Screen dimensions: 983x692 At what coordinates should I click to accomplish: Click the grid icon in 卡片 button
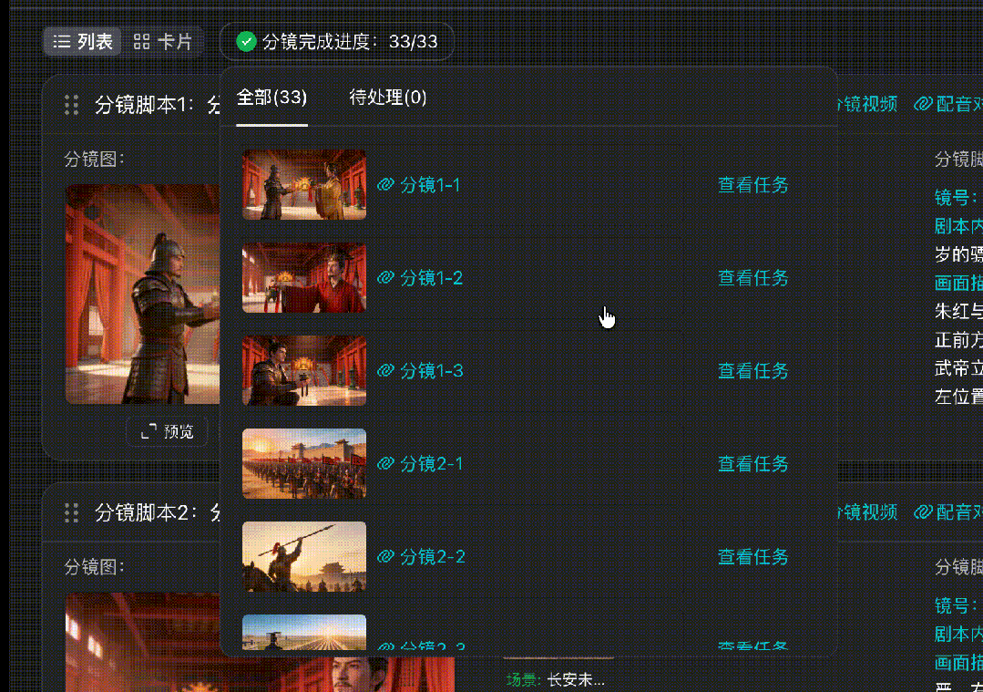click(142, 42)
